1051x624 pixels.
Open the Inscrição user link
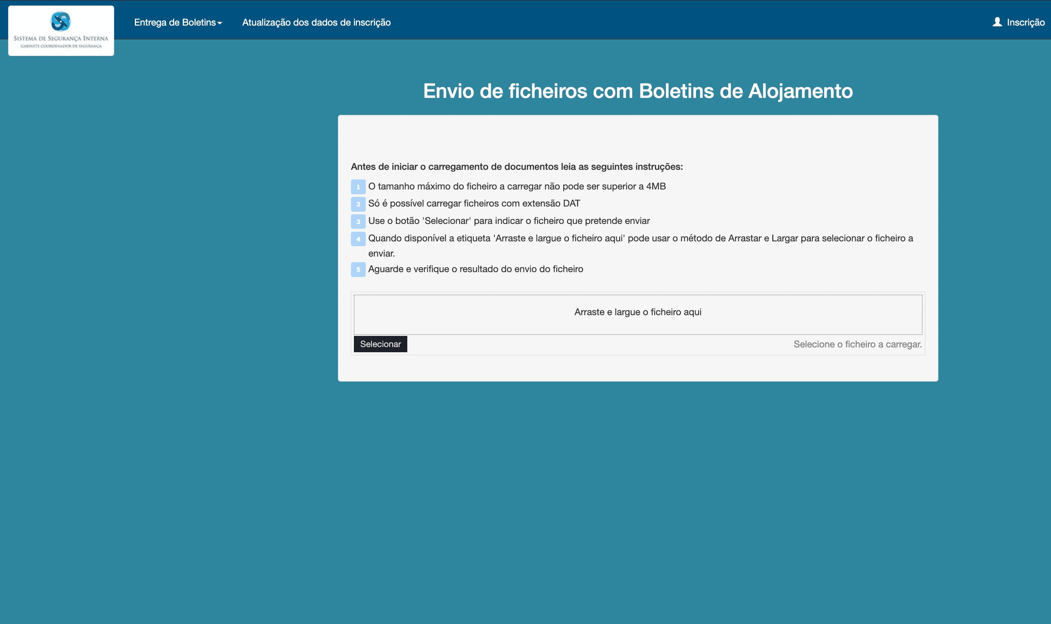[1019, 22]
